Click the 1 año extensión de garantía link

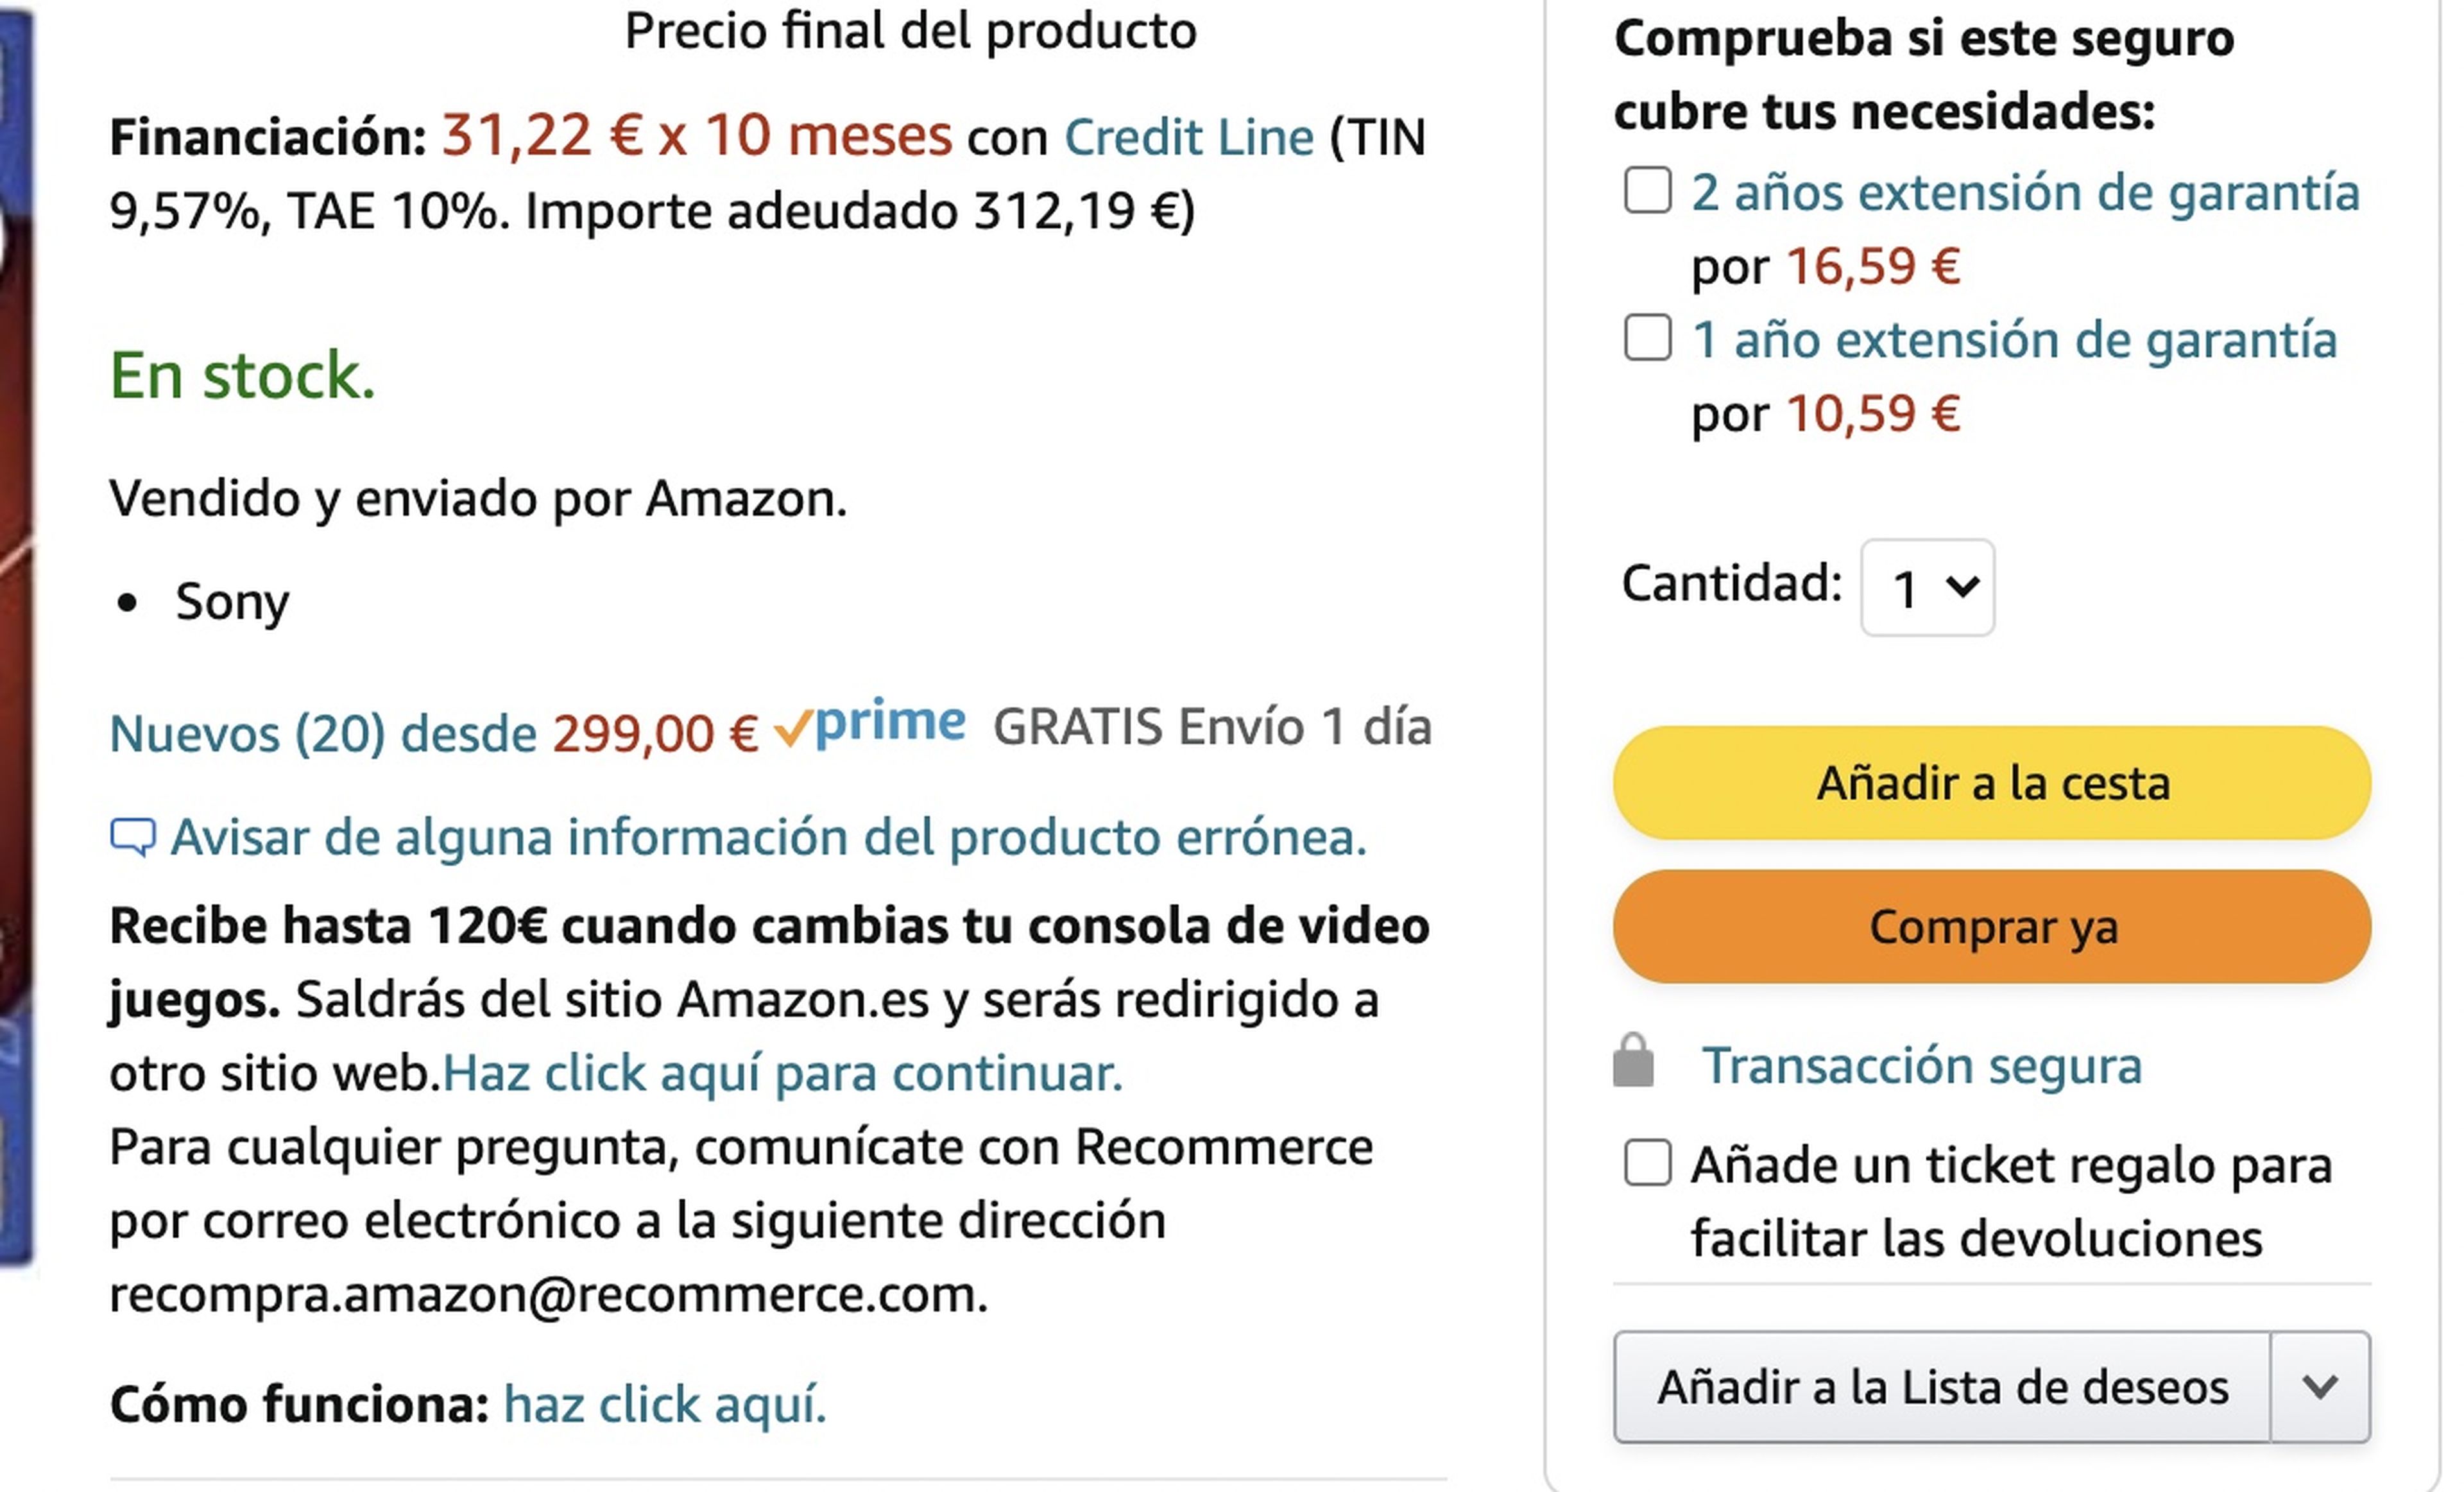pos(2013,340)
